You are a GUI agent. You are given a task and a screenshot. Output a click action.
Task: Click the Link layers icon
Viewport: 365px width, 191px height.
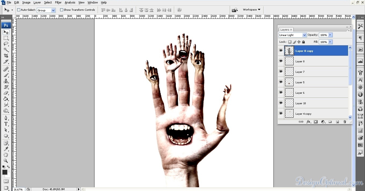[x=301, y=122]
